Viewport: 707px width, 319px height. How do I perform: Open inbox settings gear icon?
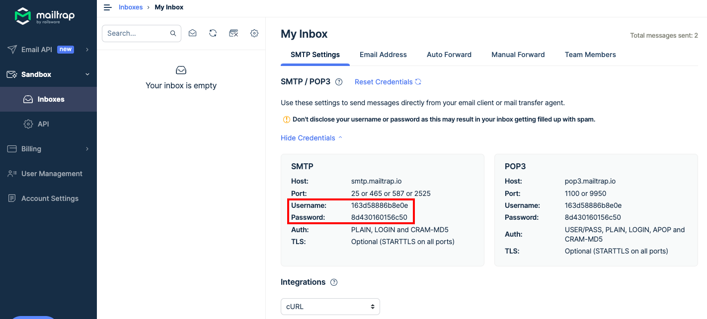tap(254, 33)
